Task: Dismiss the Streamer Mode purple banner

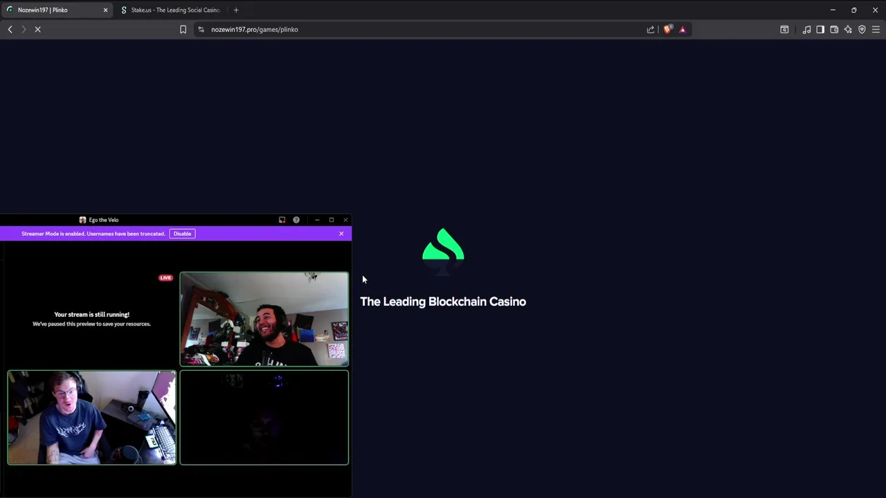Action: pos(341,234)
